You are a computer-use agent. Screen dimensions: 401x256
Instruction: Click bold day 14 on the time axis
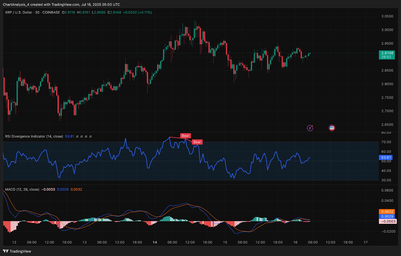155,242
